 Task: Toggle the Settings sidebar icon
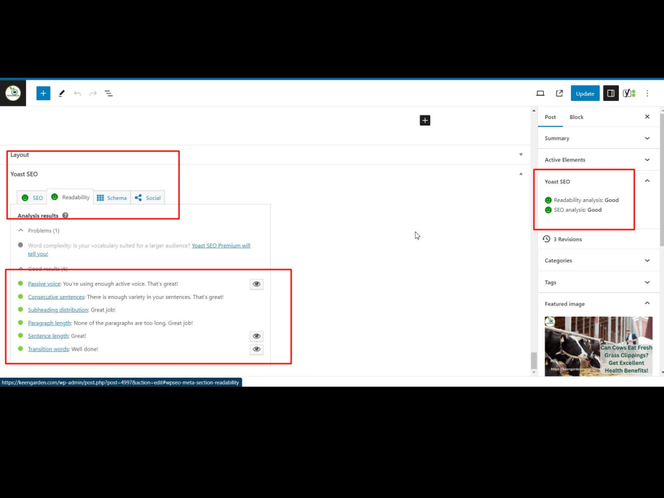click(611, 93)
